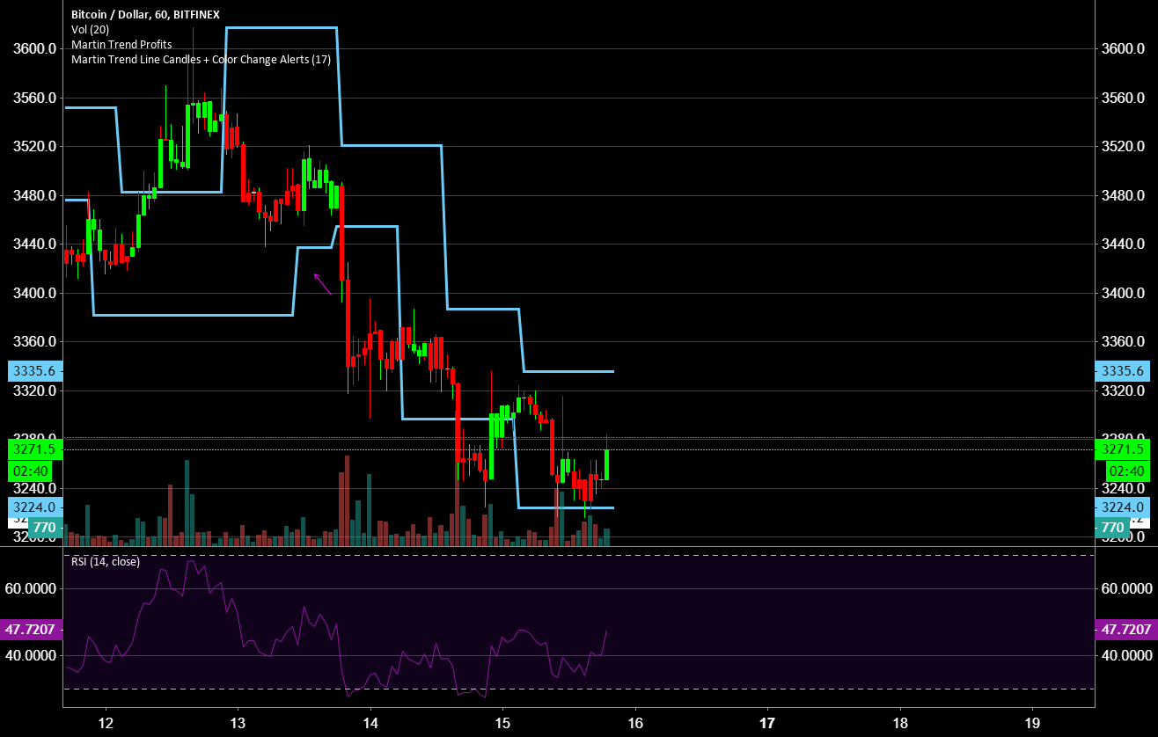The width and height of the screenshot is (1158, 737).
Task: Click left-side blue 3335.6 price label
Action: click(x=33, y=371)
